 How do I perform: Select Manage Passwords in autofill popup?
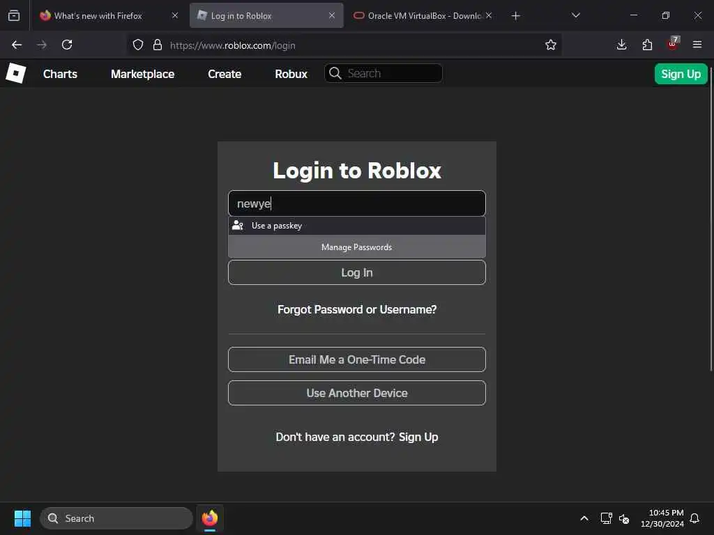356,247
